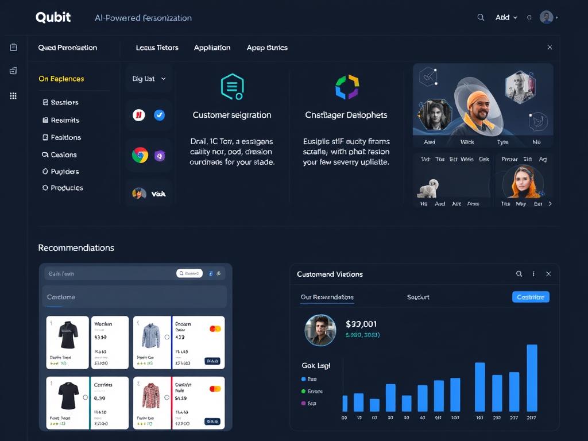The width and height of the screenshot is (588, 441).
Task: Select the Our Resmendations tab
Action: pos(327,297)
